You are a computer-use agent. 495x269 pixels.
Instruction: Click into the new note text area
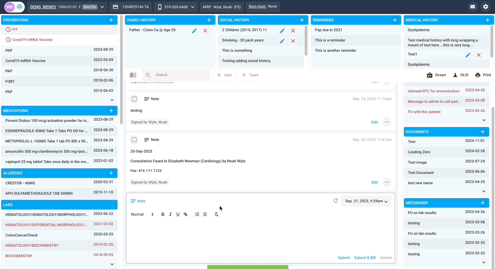click(x=260, y=236)
